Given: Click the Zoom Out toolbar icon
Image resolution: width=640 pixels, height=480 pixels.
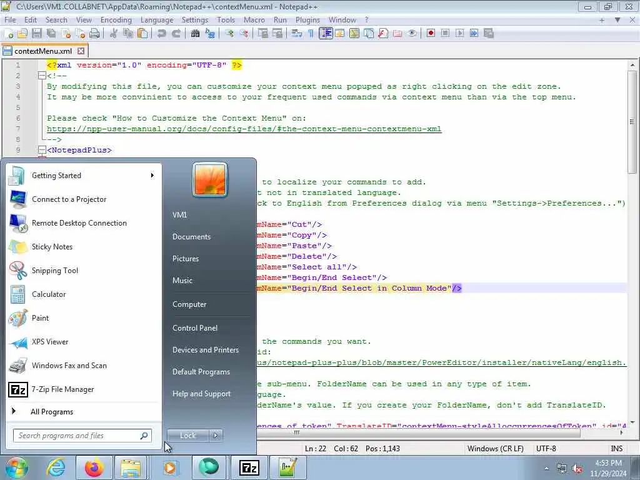Looking at the screenshot, I should tap(244, 34).
